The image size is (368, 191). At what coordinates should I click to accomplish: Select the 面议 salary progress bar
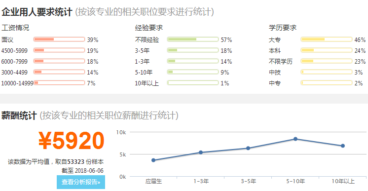point(59,39)
